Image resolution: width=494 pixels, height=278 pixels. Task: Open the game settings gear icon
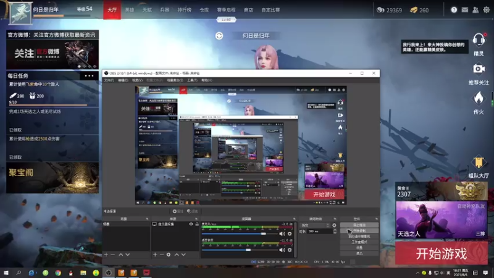coord(487,10)
